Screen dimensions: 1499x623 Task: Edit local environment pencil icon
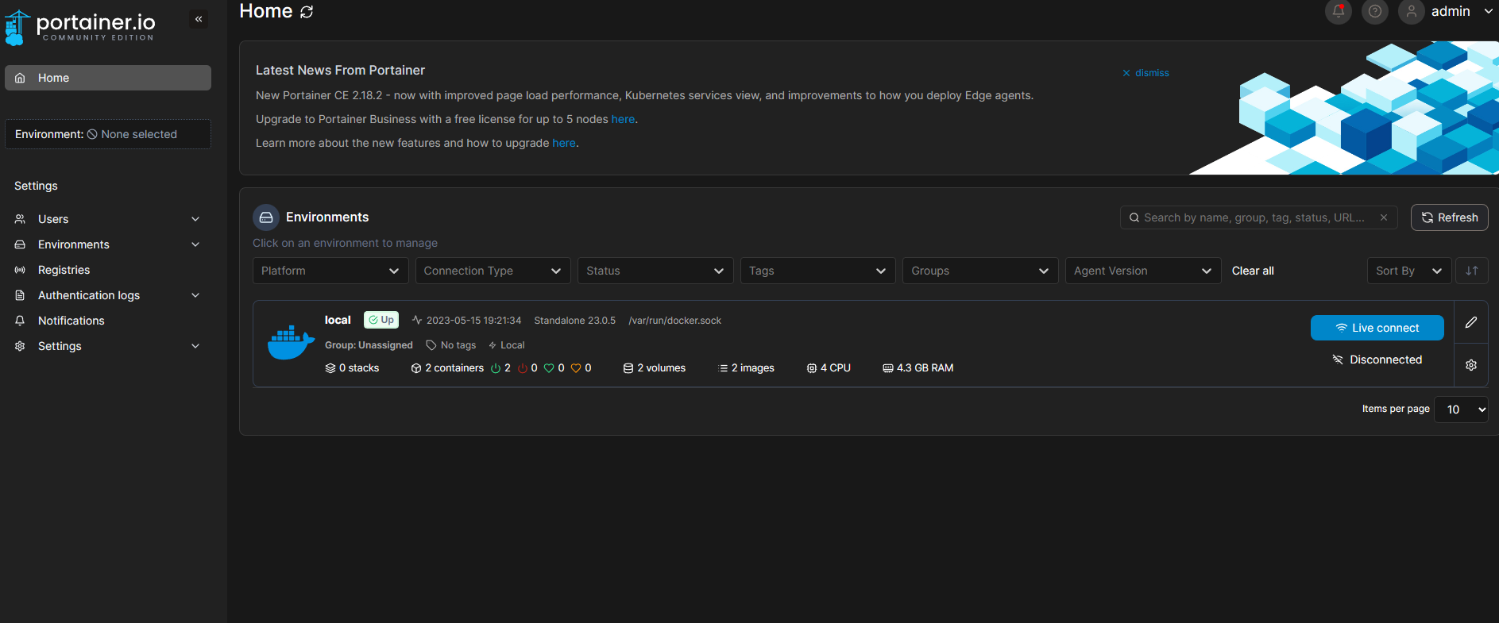pos(1471,322)
